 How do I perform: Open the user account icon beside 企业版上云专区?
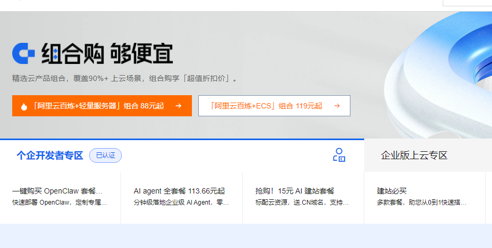pos(339,155)
